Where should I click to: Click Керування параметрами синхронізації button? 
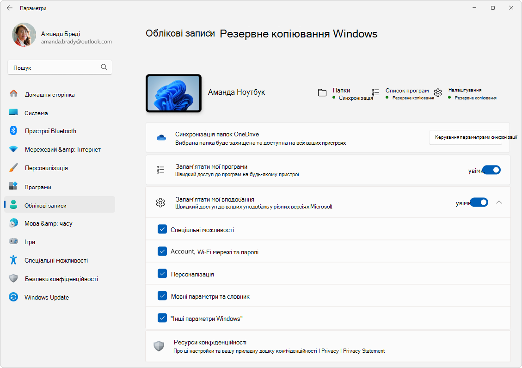[x=466, y=137]
